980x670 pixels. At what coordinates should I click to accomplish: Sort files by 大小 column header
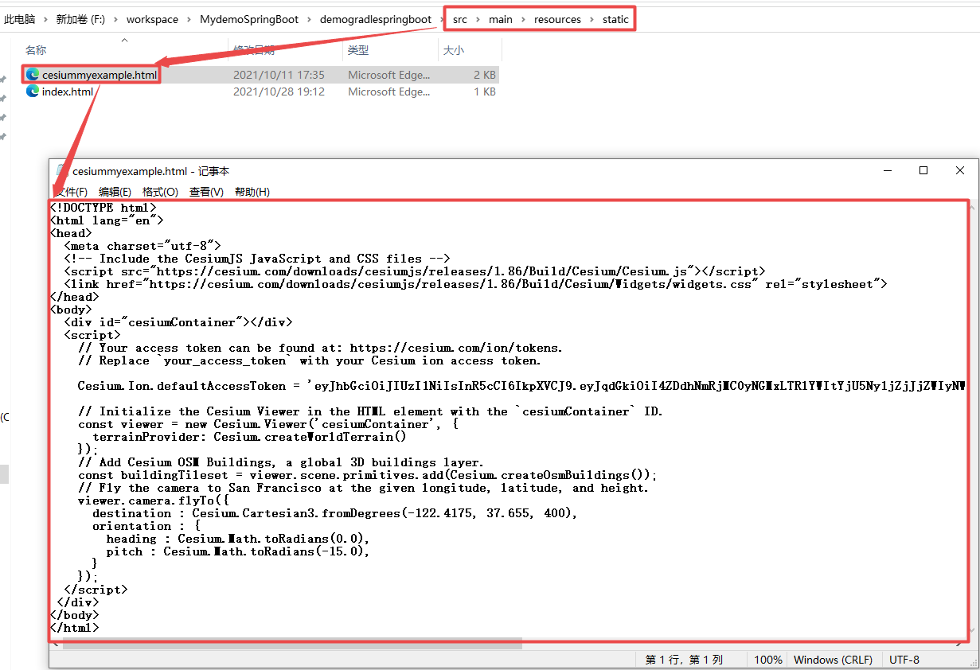point(453,50)
